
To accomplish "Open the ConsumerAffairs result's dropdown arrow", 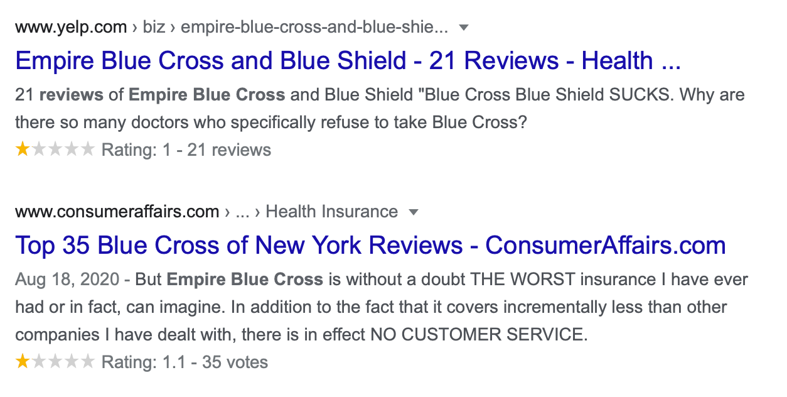I will [x=413, y=212].
